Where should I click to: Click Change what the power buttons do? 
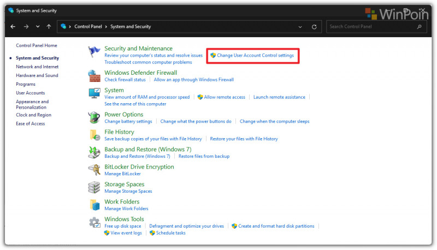(196, 121)
